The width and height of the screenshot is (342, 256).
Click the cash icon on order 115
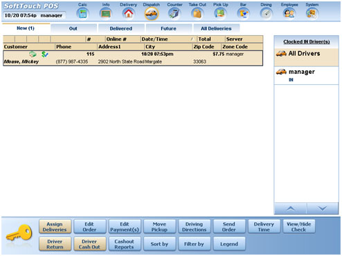[33, 55]
